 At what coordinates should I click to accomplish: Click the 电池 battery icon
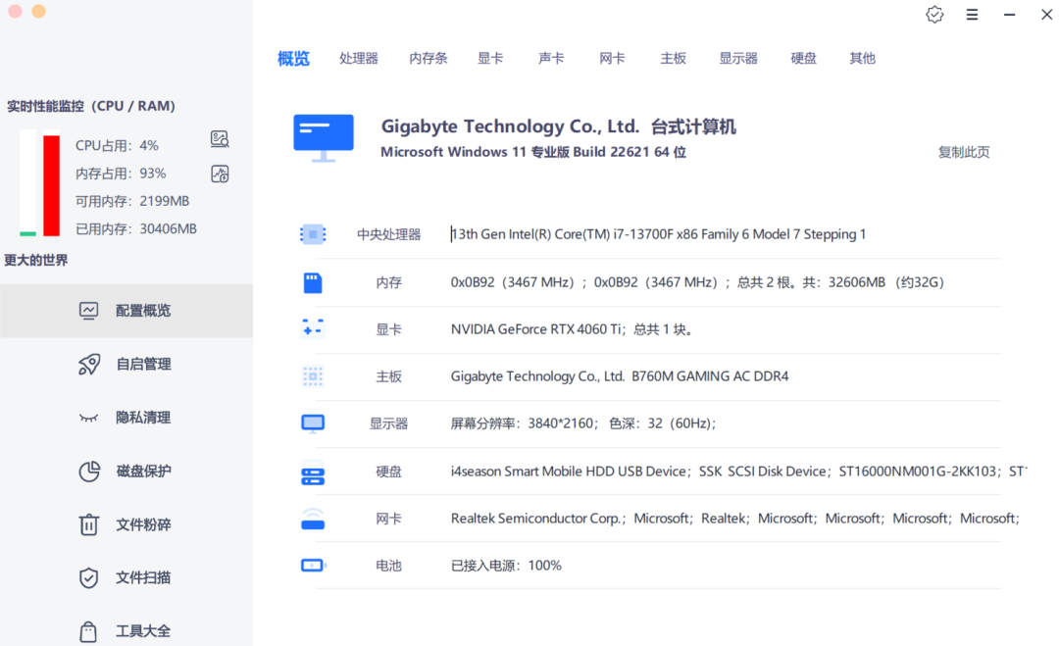(313, 565)
